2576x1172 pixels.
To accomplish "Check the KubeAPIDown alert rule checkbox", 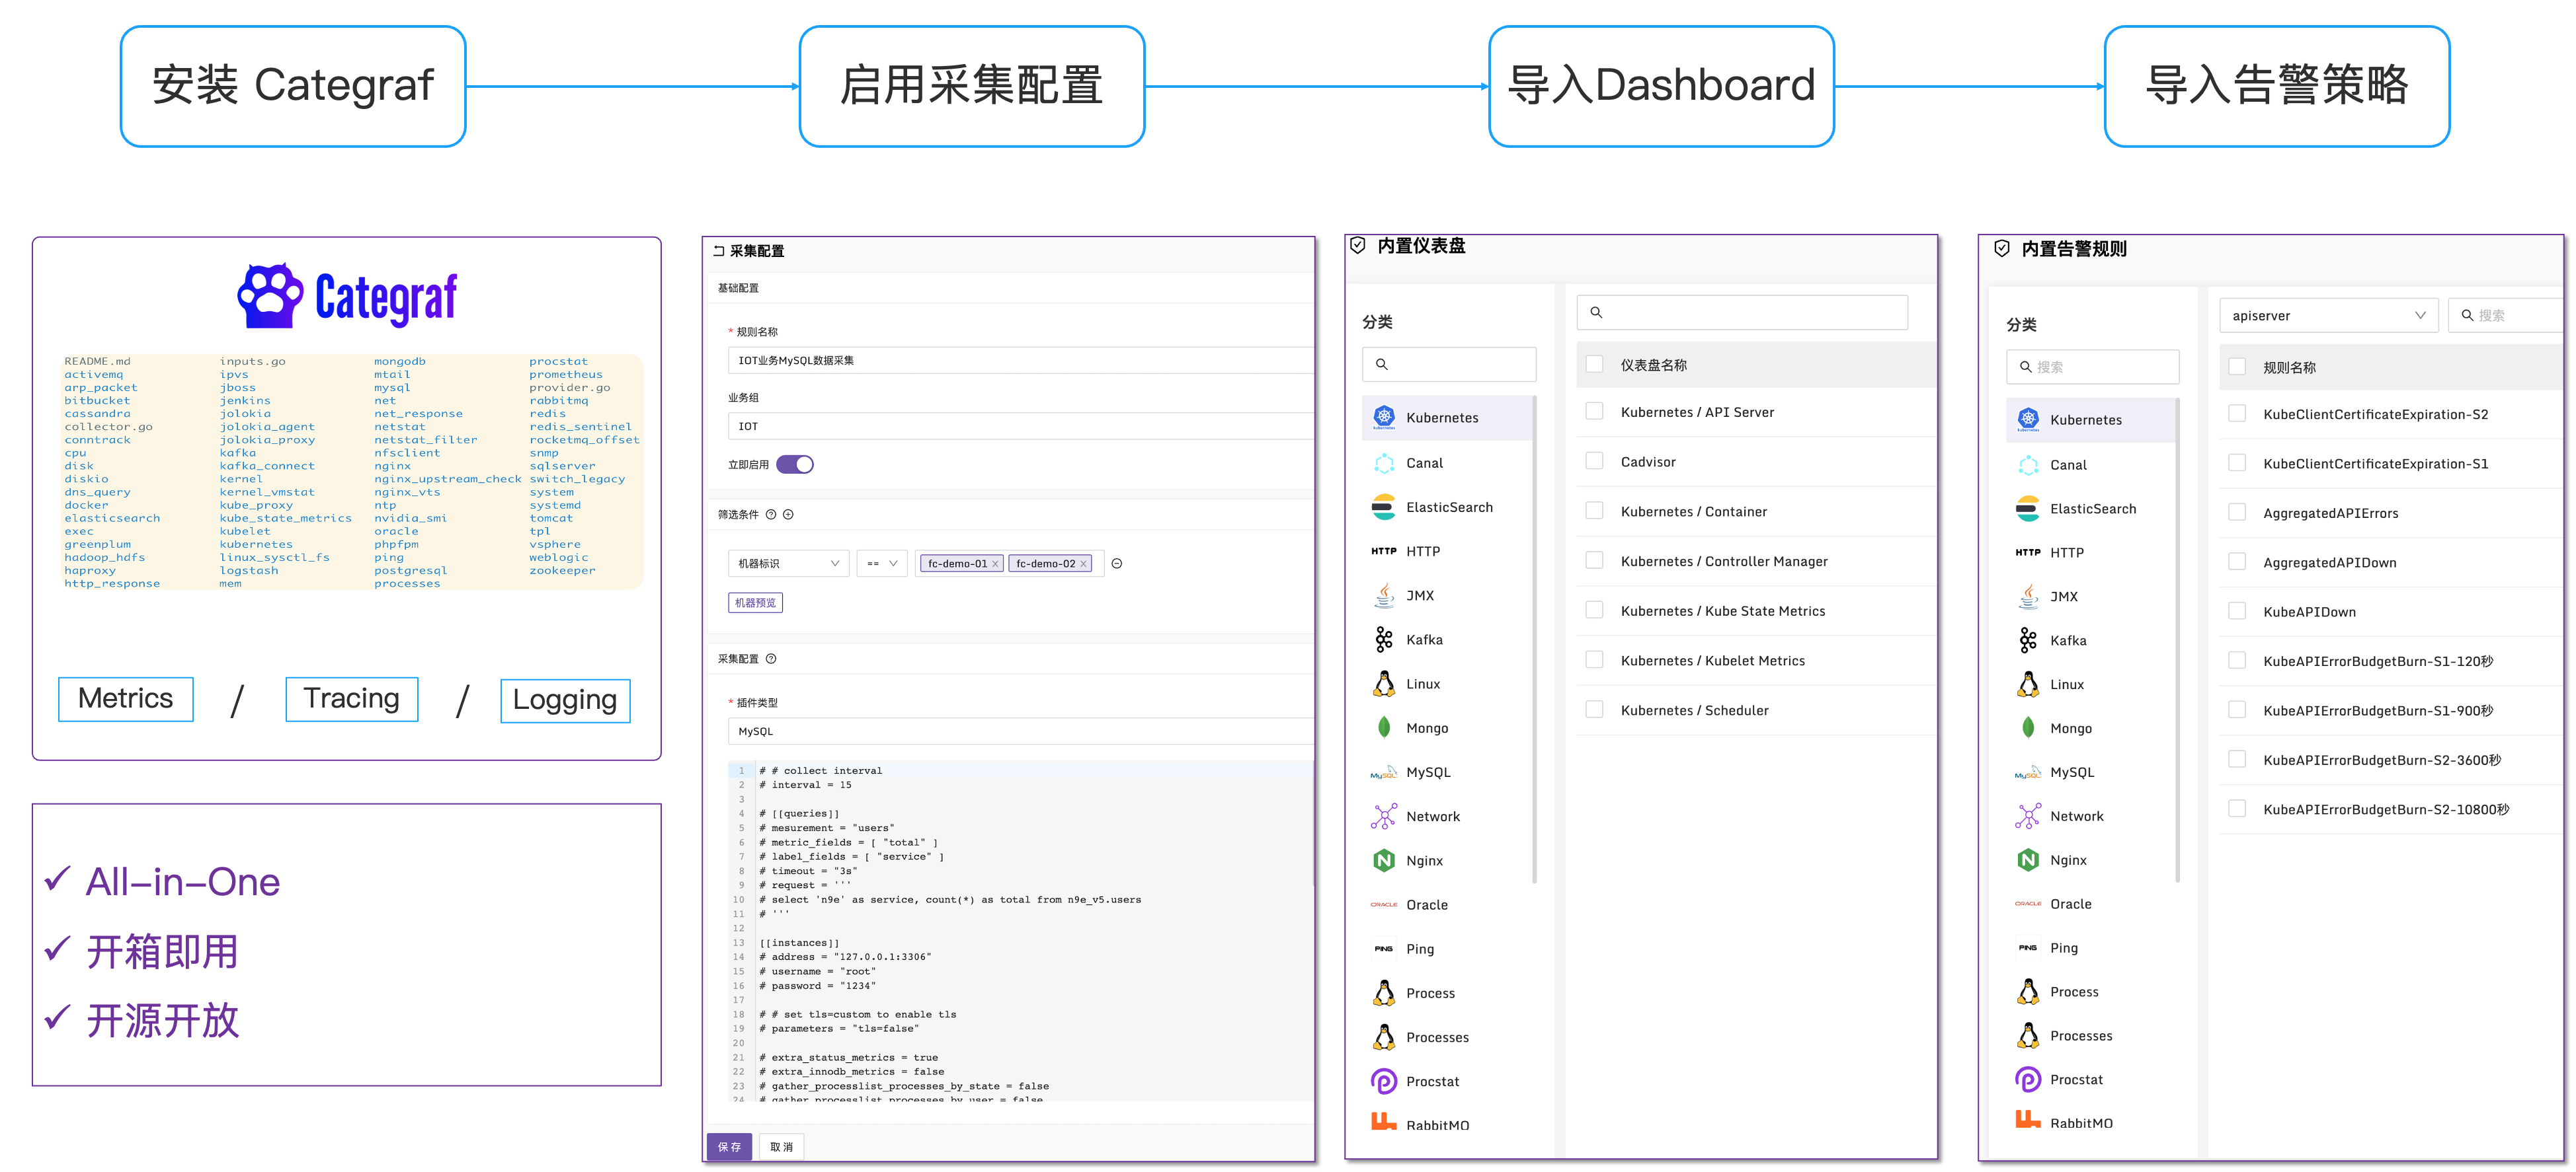I will tap(2237, 612).
